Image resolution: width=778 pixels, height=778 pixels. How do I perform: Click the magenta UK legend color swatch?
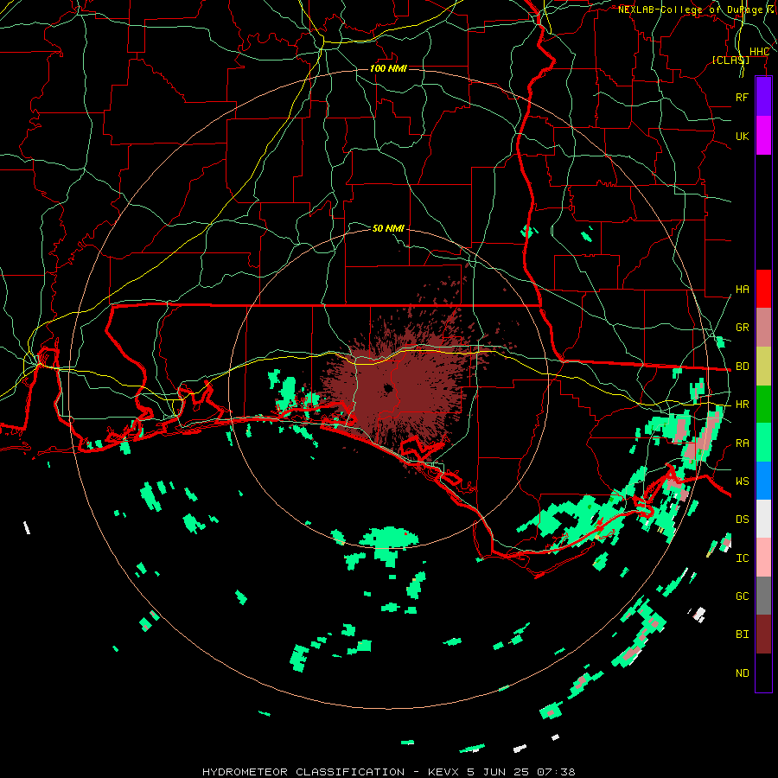click(x=763, y=136)
